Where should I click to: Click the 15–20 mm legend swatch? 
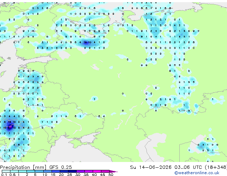[x=56, y=171]
